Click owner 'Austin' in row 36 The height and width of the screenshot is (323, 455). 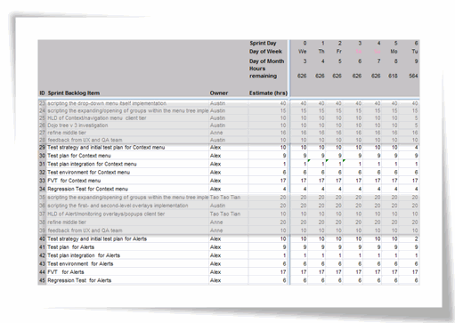click(x=217, y=206)
